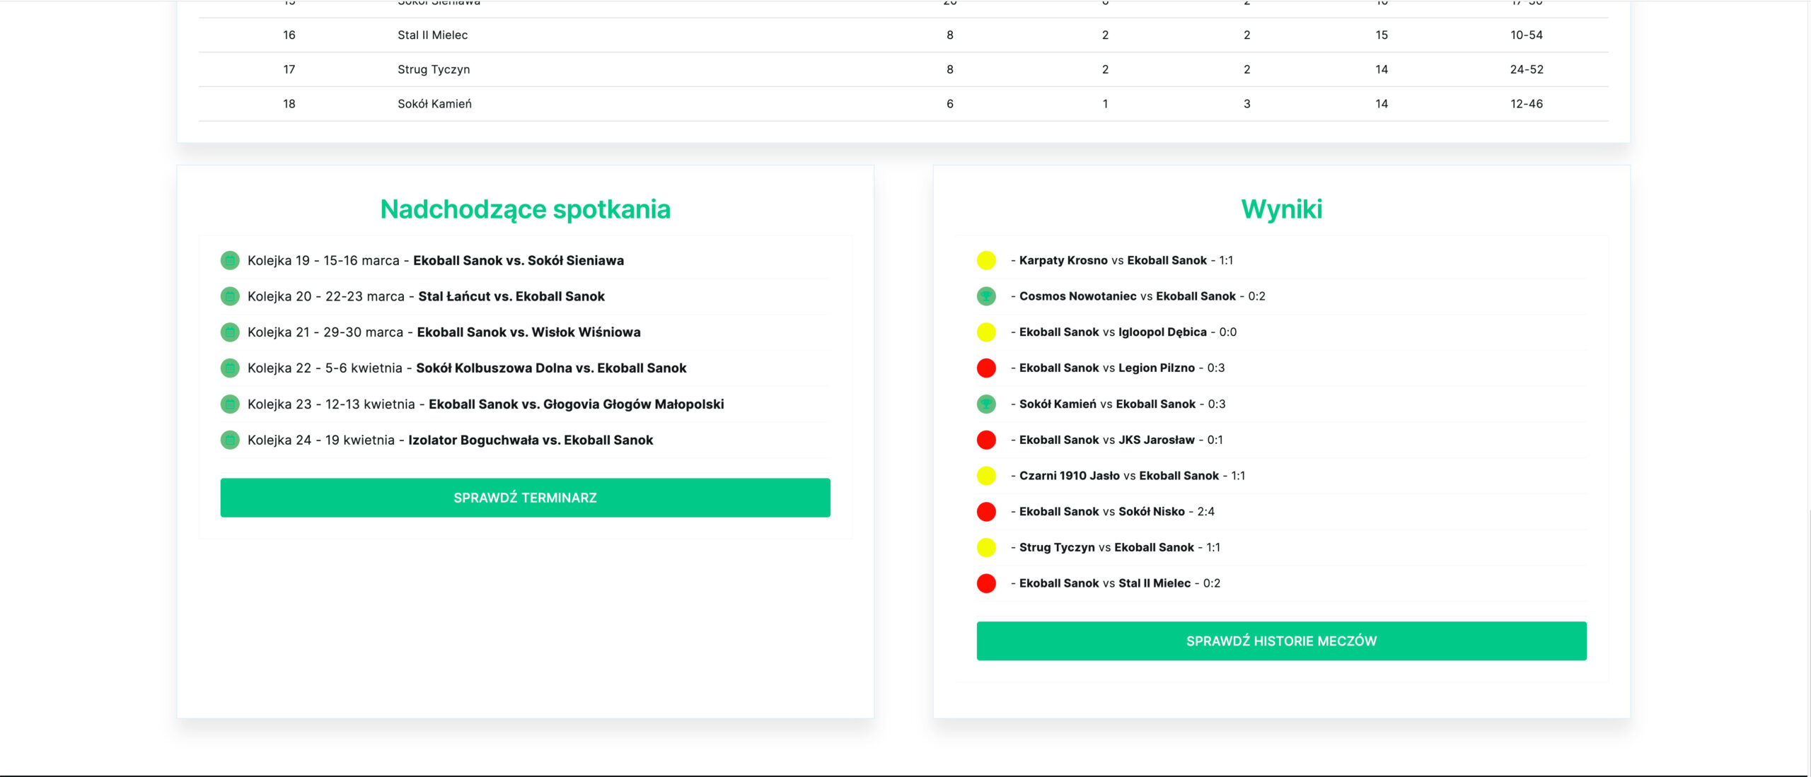Viewport: 1811px width, 777px height.
Task: Select Strug Tyczyn team in standings
Action: click(x=433, y=69)
